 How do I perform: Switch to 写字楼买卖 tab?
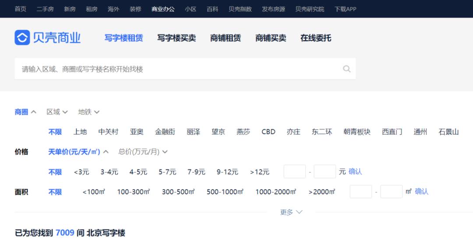tap(176, 38)
